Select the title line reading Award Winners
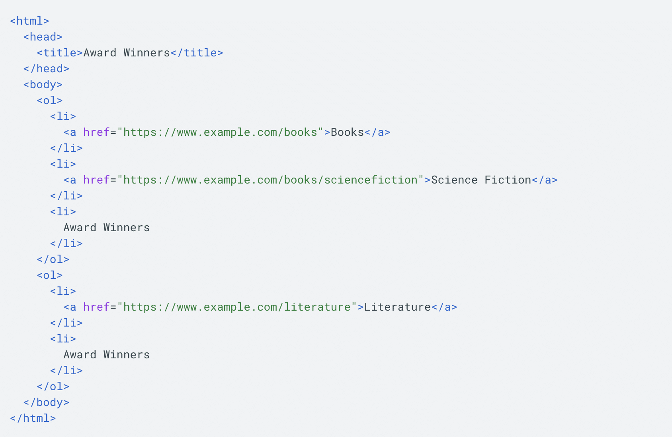 tap(130, 53)
